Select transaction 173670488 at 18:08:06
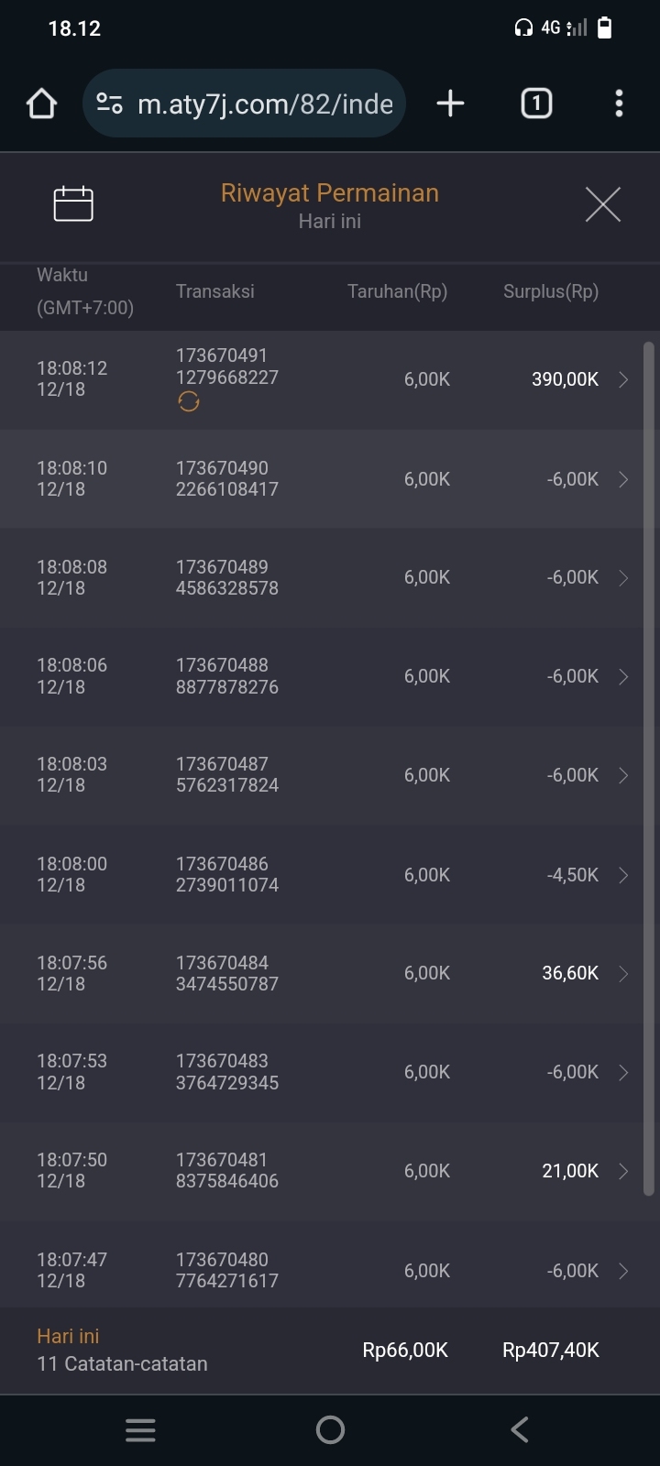The image size is (660, 1466). point(227,676)
